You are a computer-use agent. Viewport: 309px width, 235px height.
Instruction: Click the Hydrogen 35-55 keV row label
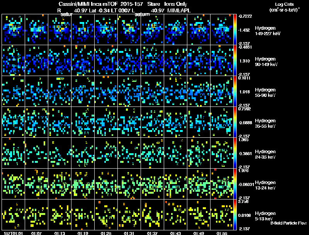point(265,123)
